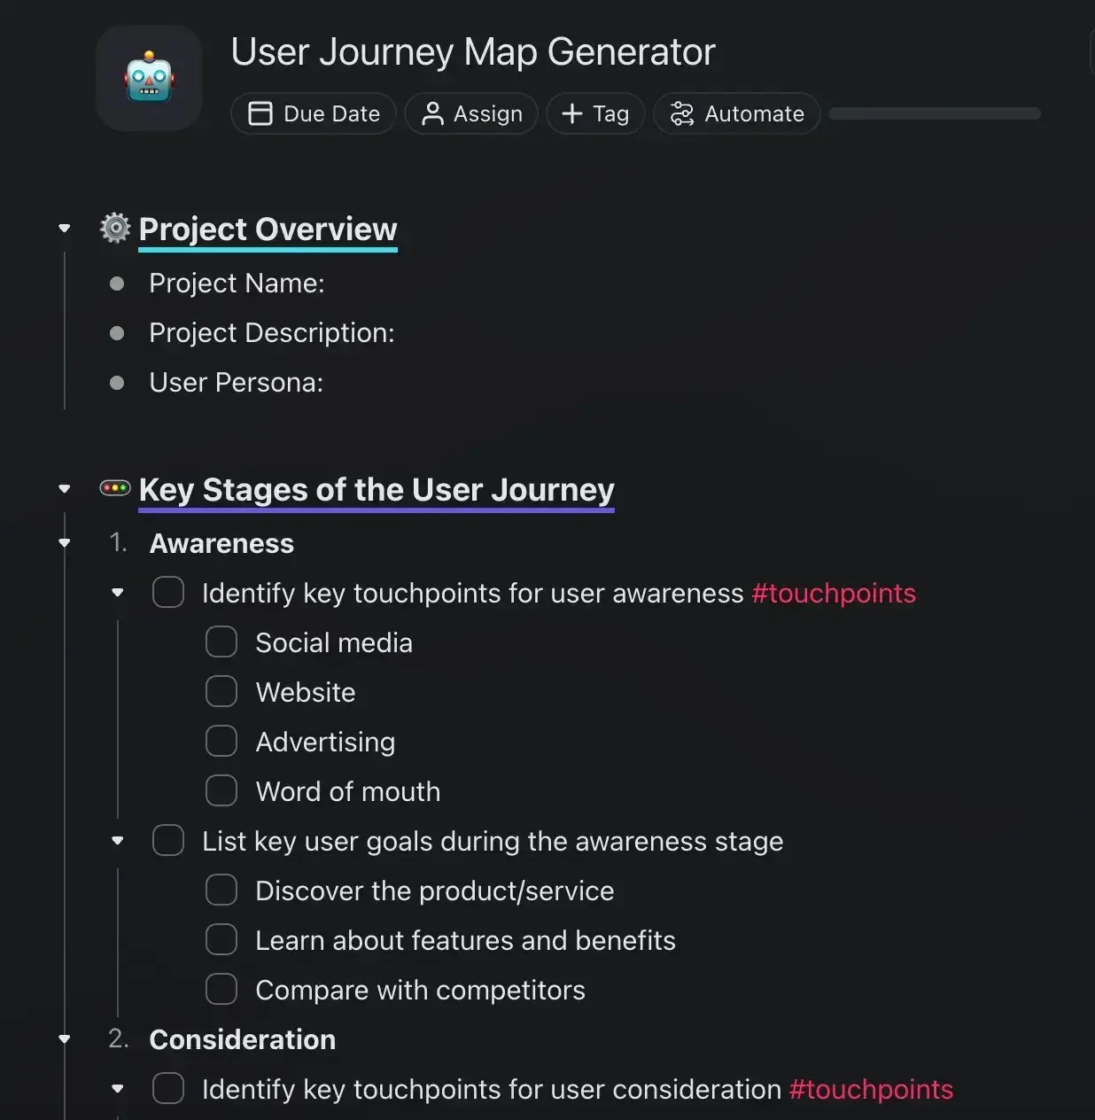Image resolution: width=1095 pixels, height=1120 pixels.
Task: Check the Word of mouth checkbox
Action: click(221, 789)
